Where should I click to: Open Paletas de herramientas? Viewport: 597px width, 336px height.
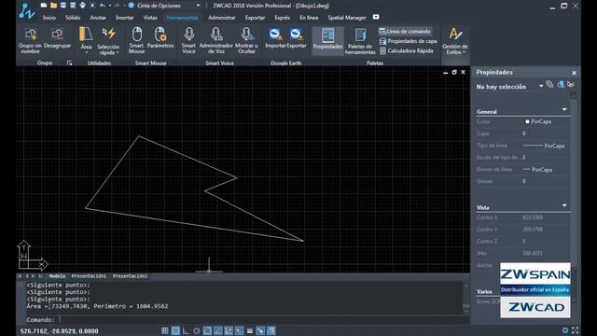(x=360, y=41)
